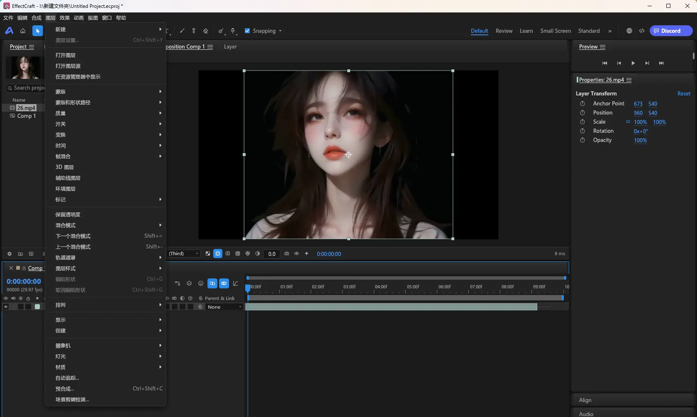
Task: Open the Parent None dropdown
Action: pyautogui.click(x=224, y=307)
